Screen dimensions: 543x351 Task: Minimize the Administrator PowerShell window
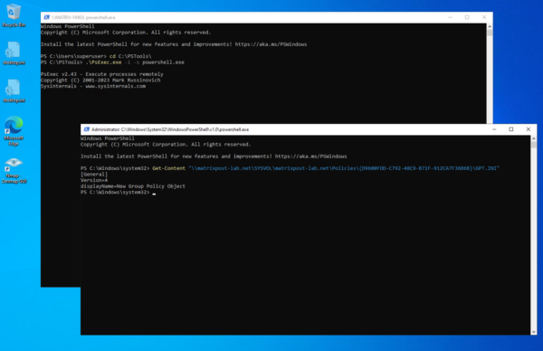[x=494, y=129]
